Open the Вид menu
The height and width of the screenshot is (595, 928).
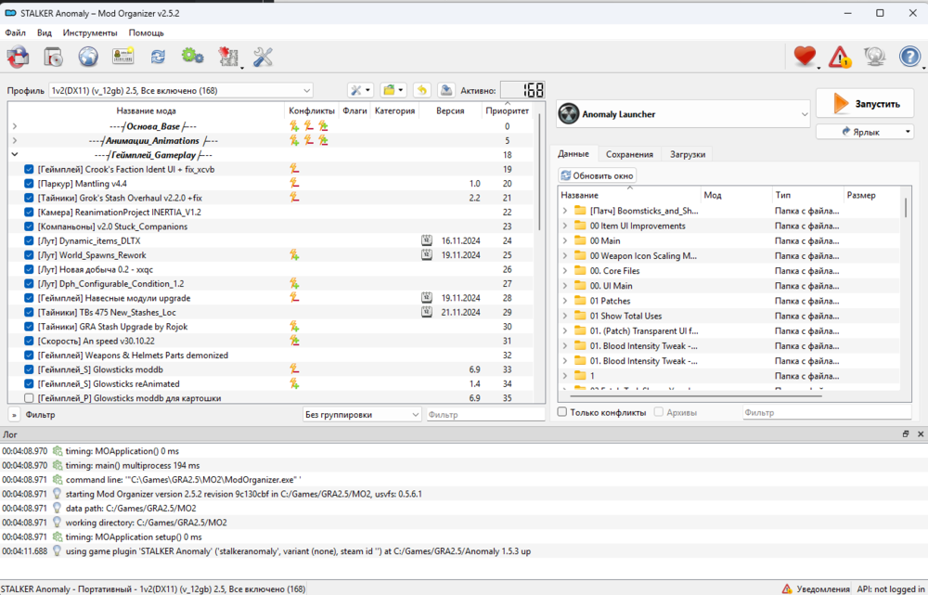click(x=45, y=32)
